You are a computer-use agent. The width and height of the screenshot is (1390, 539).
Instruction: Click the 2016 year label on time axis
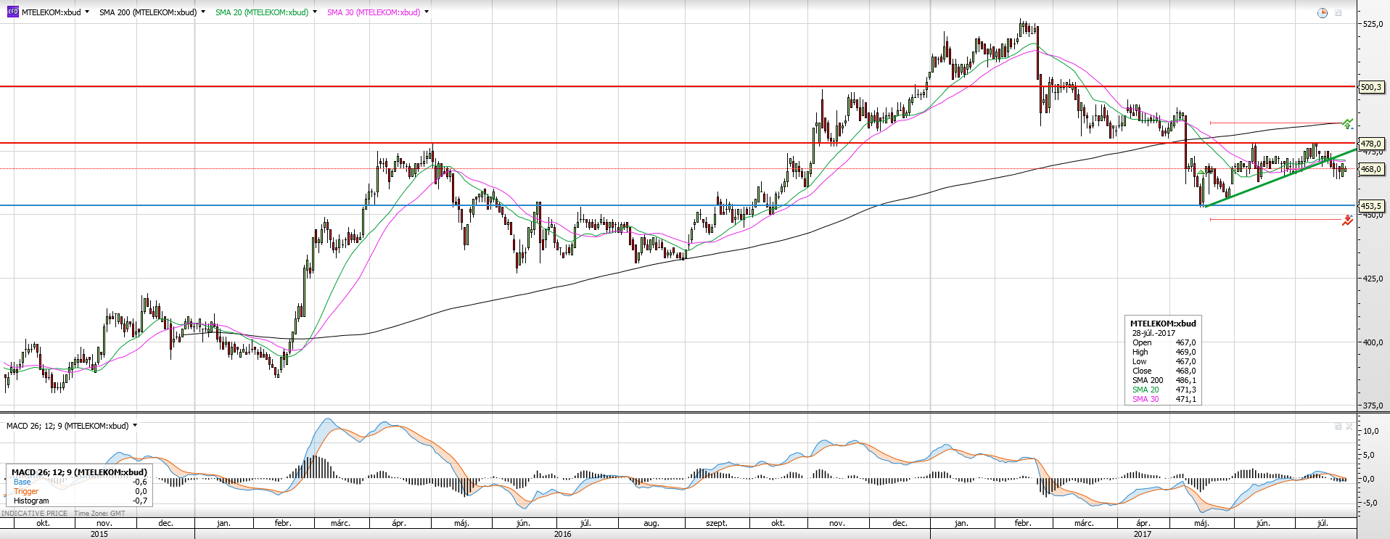click(562, 534)
